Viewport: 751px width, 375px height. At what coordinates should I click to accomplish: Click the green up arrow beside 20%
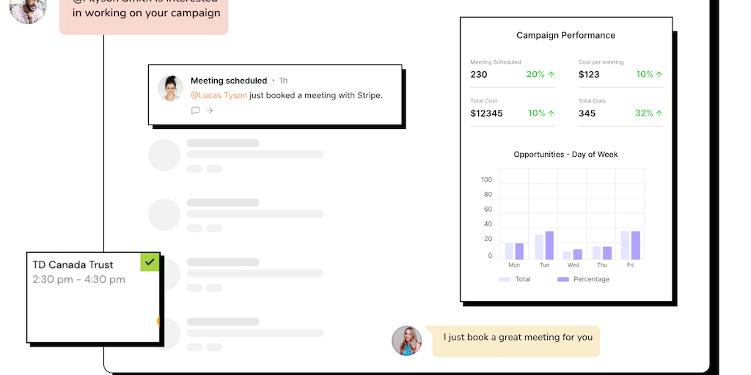tap(551, 74)
